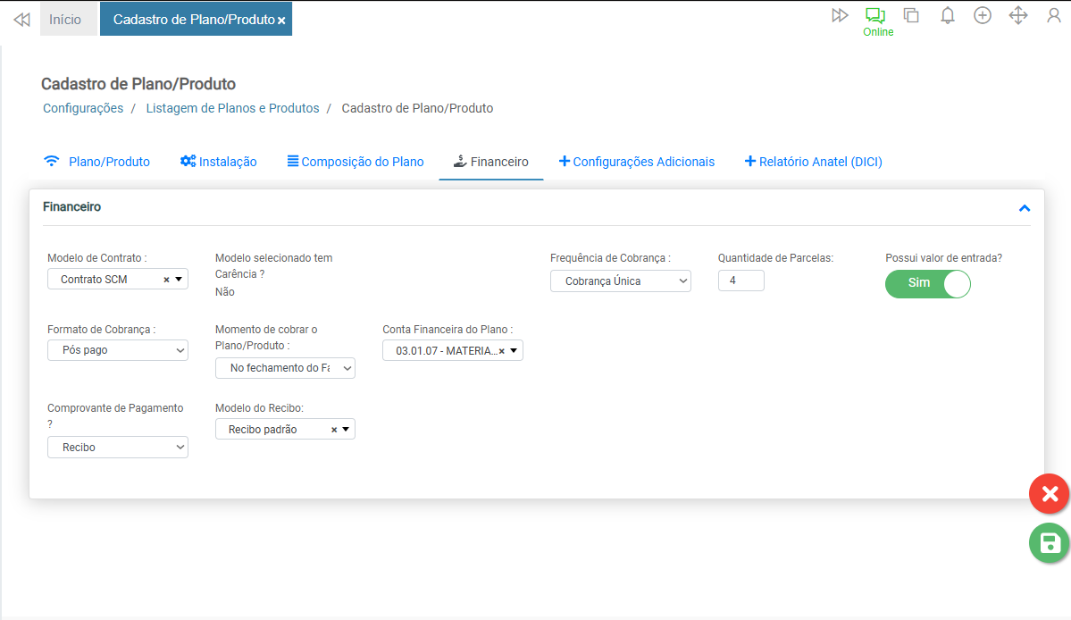This screenshot has width=1071, height=620.
Task: Click the duplicate windows icon in top bar
Action: 911,15
